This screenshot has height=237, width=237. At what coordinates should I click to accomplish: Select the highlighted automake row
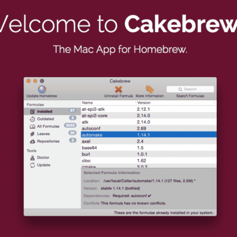(149, 135)
